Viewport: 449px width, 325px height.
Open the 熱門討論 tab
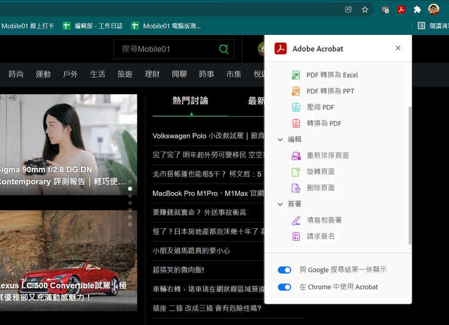190,101
